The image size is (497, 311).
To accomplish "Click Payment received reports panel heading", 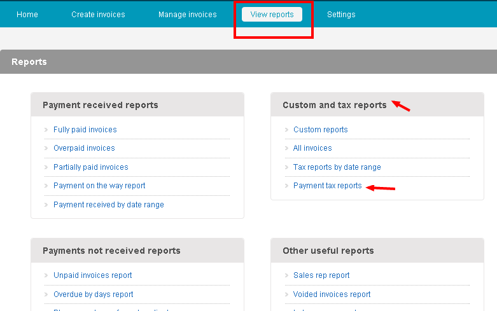I will tap(100, 105).
